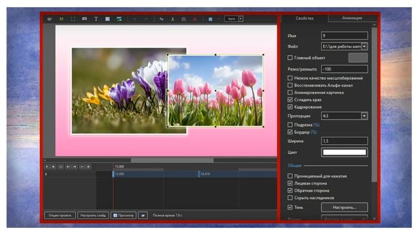Enable the "Подрезка" checkbox
This screenshot has width=419, height=235.
point(290,125)
